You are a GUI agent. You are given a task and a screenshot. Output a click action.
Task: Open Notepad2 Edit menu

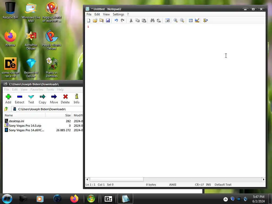pyautogui.click(x=97, y=14)
